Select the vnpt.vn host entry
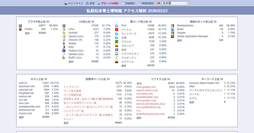 (23, 83)
